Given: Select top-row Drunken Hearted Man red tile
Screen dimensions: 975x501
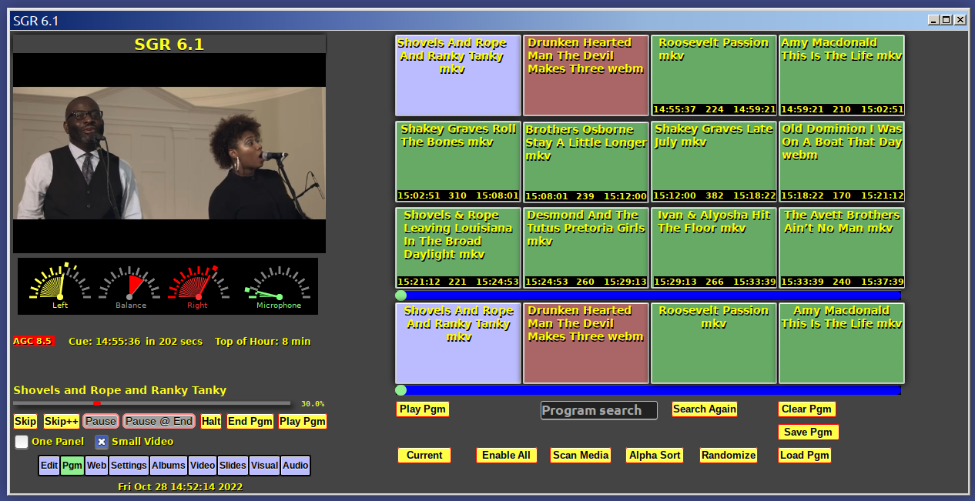Looking at the screenshot, I should pyautogui.click(x=586, y=75).
